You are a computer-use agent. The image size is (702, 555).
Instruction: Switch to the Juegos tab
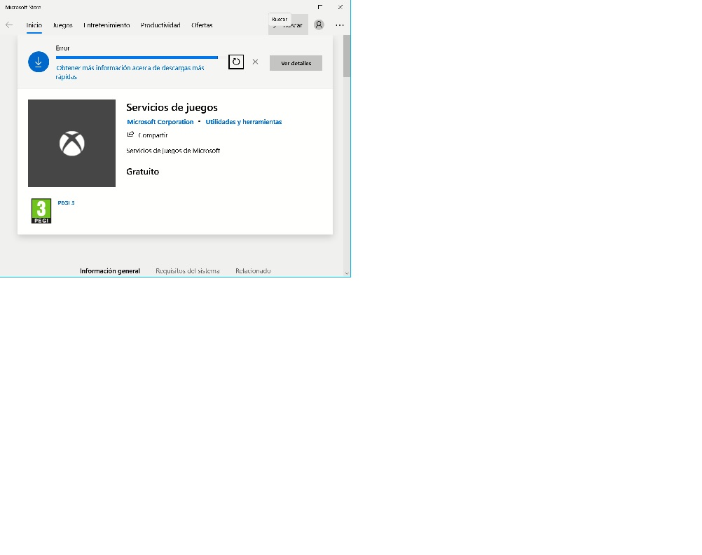pos(62,25)
